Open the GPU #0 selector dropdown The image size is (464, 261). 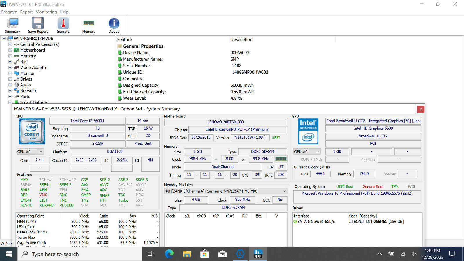(307, 152)
